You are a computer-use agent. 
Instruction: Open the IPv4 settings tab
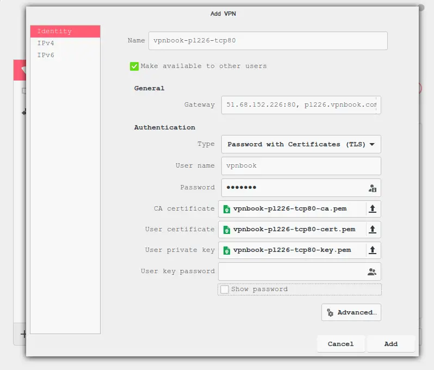tap(65, 43)
